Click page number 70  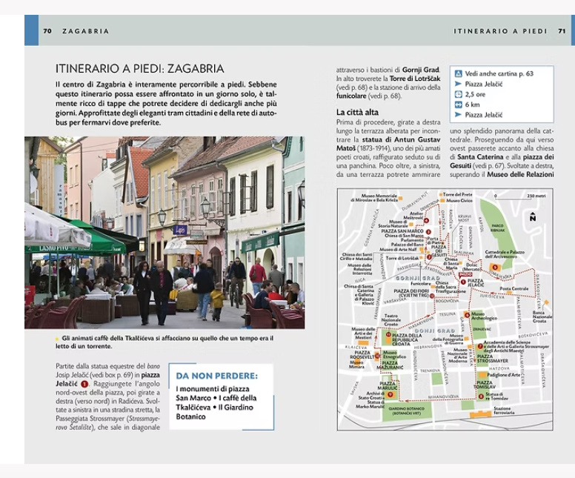[x=47, y=31]
